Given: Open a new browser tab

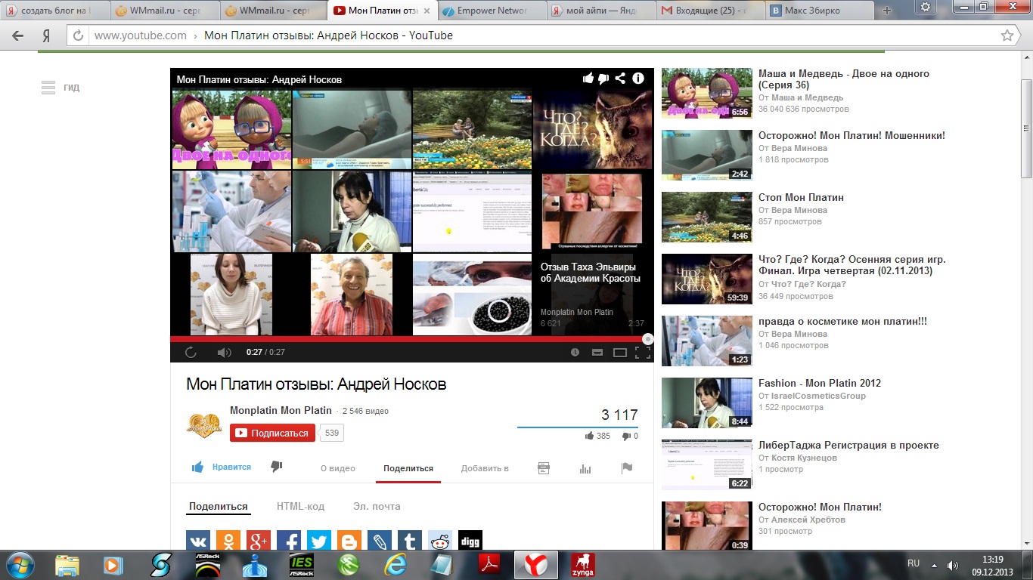Looking at the screenshot, I should [x=887, y=11].
